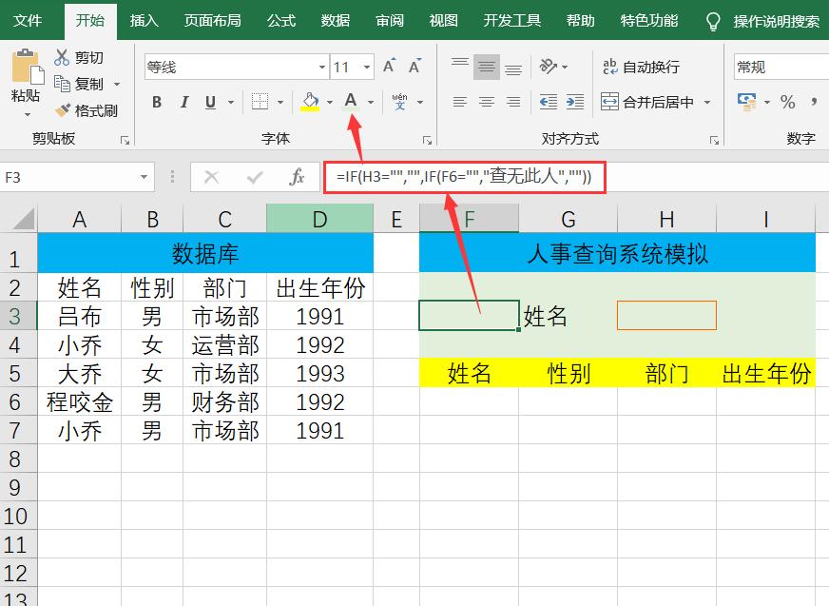Apply bold formatting with the B icon
This screenshot has width=829, height=606.
(x=156, y=102)
